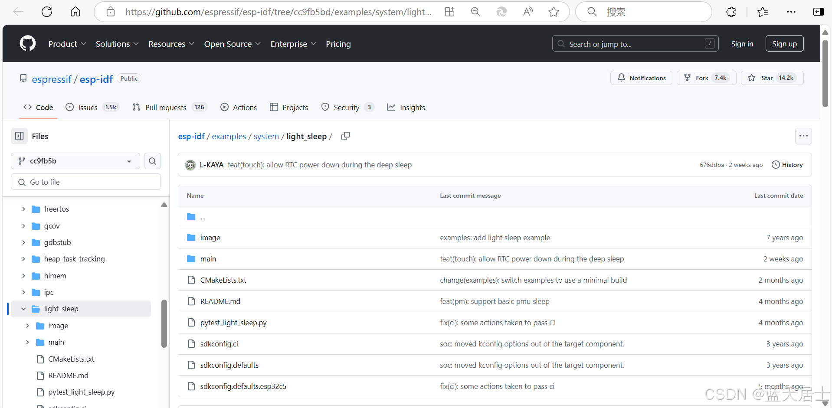
Task: Click the GitHub Octocat logo
Action: pyautogui.click(x=28, y=43)
